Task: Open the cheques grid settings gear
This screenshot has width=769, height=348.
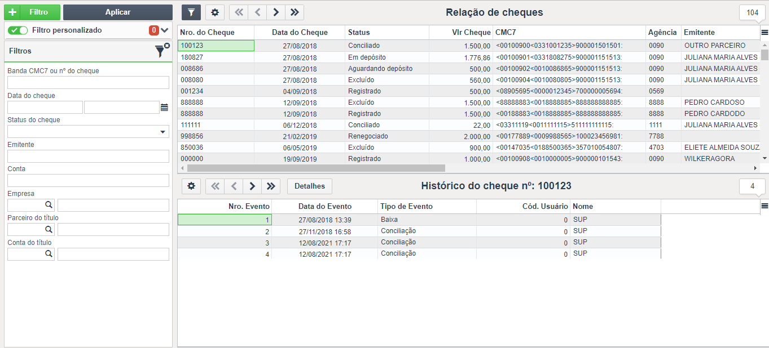Action: pyautogui.click(x=215, y=12)
